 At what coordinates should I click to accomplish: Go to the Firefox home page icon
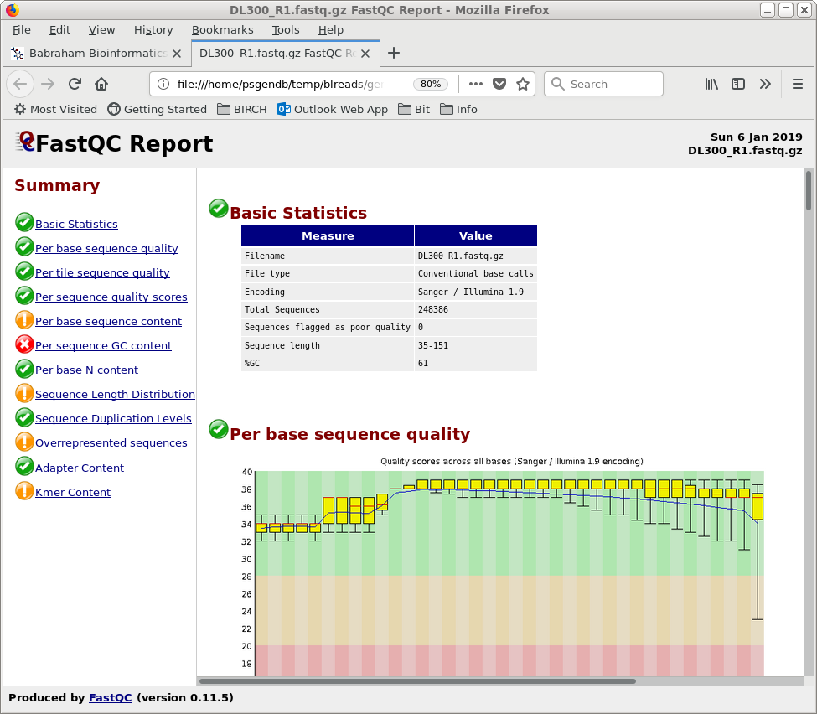coord(101,84)
